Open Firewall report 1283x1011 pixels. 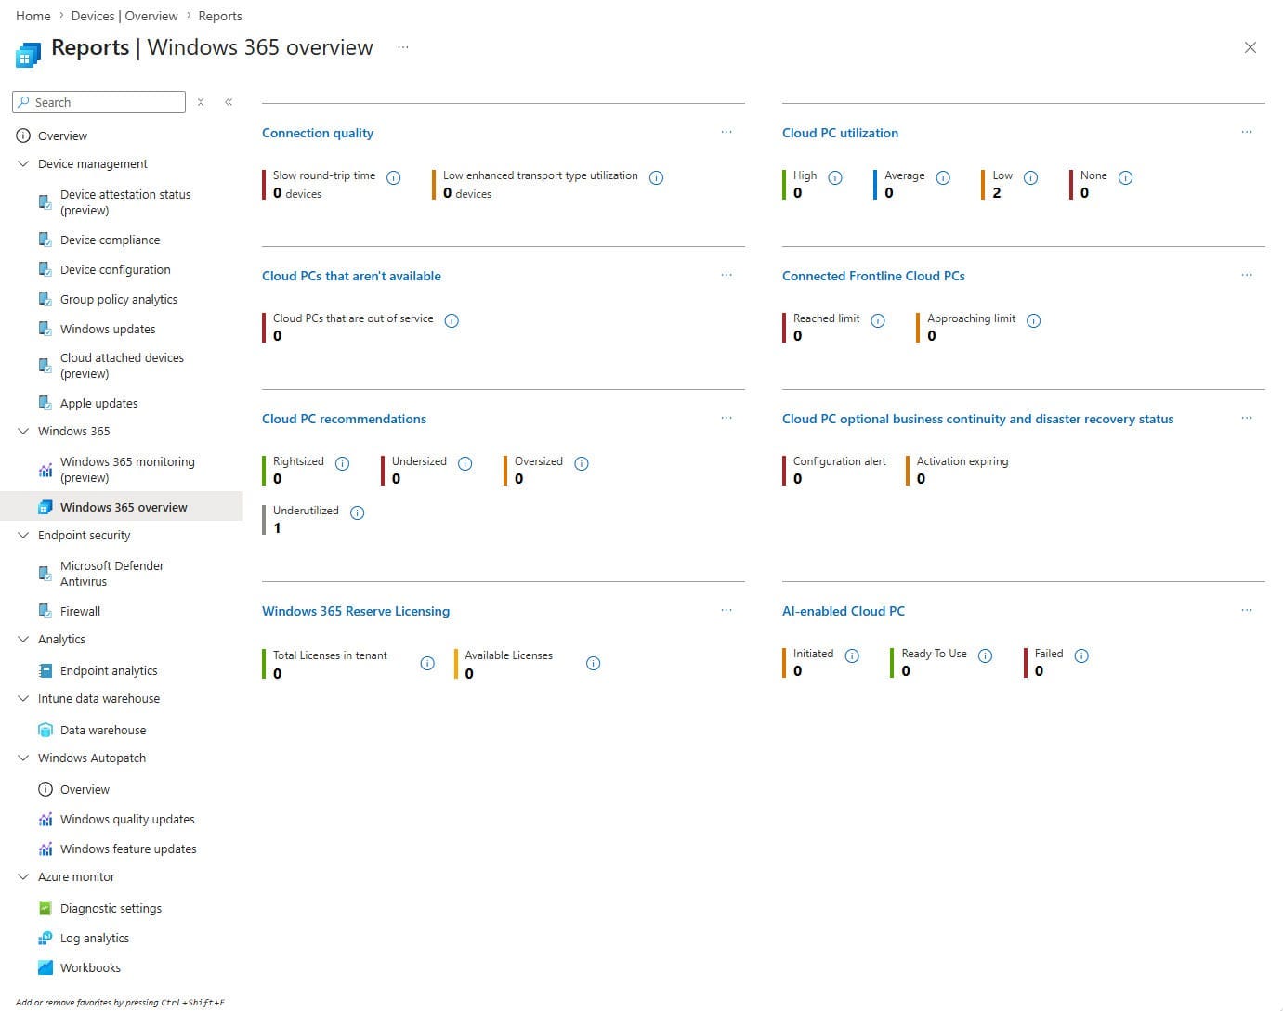80,611
